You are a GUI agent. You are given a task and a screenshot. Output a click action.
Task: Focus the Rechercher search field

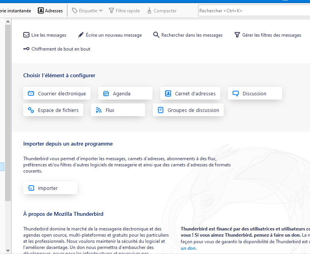[x=254, y=11]
